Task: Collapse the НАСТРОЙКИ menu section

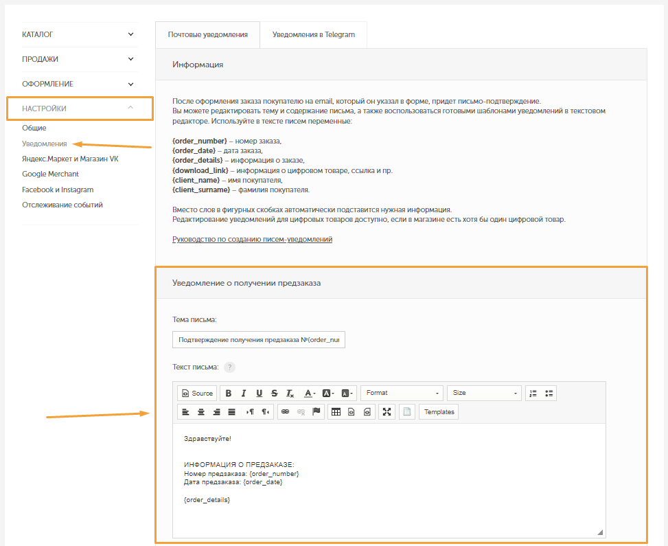Action: 80,109
